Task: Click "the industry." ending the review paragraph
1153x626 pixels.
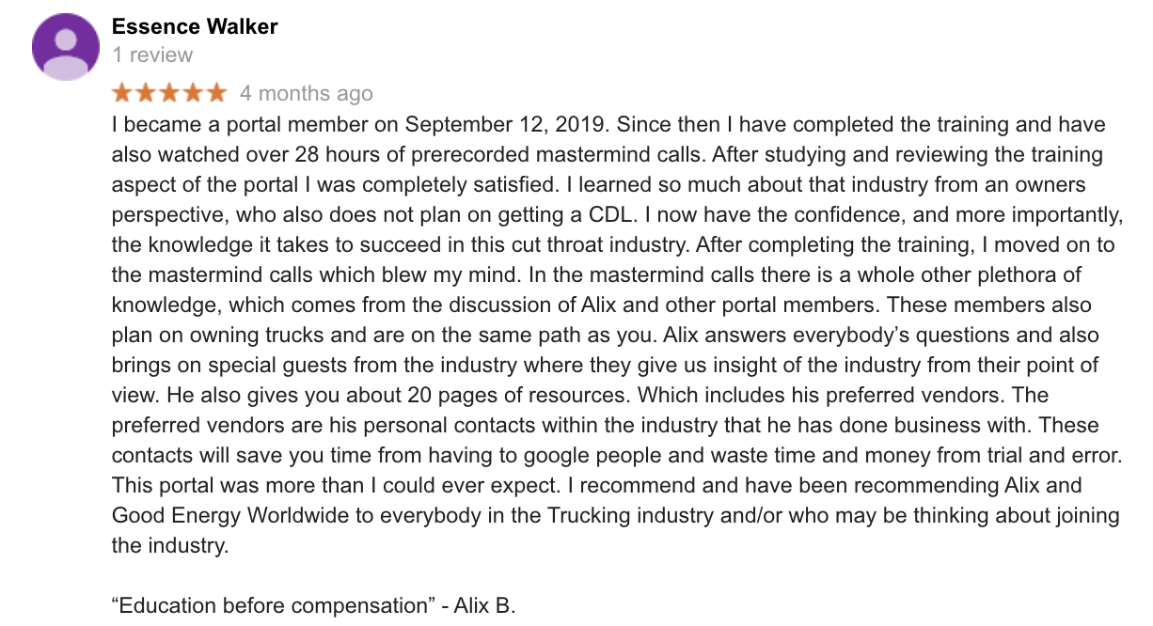Action: click(x=170, y=545)
